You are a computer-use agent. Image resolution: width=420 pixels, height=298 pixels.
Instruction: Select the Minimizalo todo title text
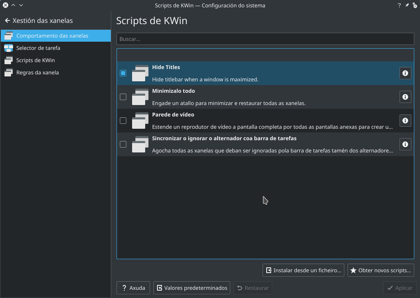point(173,91)
